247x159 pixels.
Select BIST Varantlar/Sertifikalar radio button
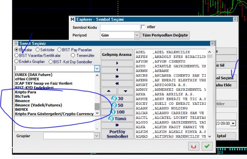16,55
